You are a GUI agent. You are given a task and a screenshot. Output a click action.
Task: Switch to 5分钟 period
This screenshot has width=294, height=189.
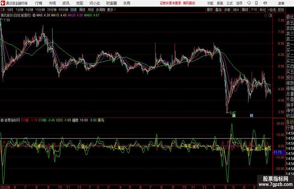pyautogui.click(x=29, y=10)
